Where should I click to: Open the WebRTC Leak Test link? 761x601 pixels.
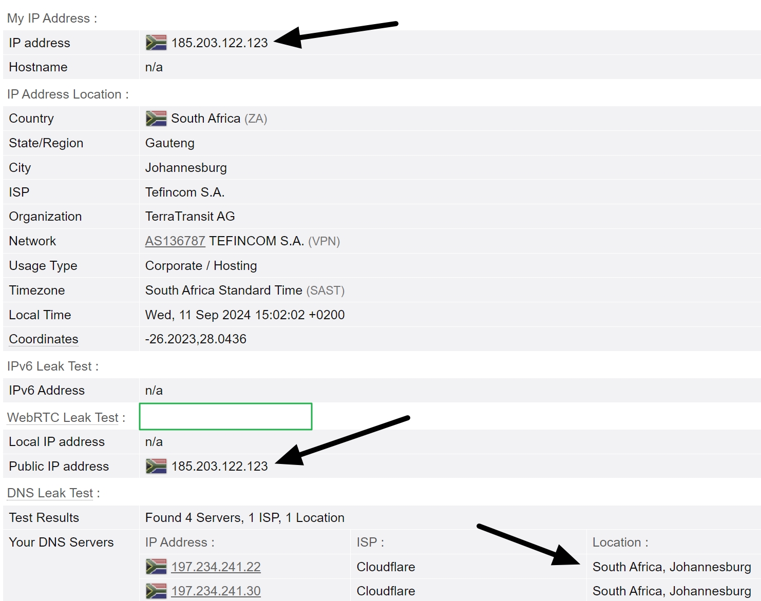click(x=62, y=417)
